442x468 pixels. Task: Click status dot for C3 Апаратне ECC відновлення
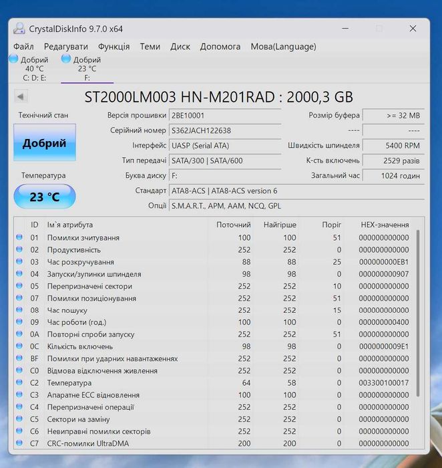point(19,394)
